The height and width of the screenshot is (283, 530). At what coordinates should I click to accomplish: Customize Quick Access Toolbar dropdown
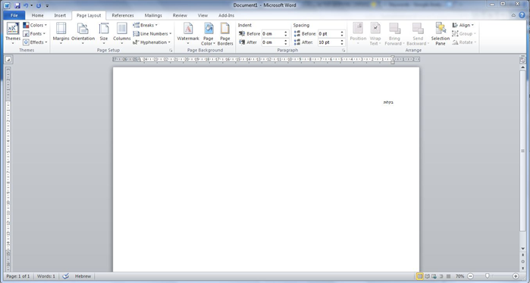coord(47,6)
